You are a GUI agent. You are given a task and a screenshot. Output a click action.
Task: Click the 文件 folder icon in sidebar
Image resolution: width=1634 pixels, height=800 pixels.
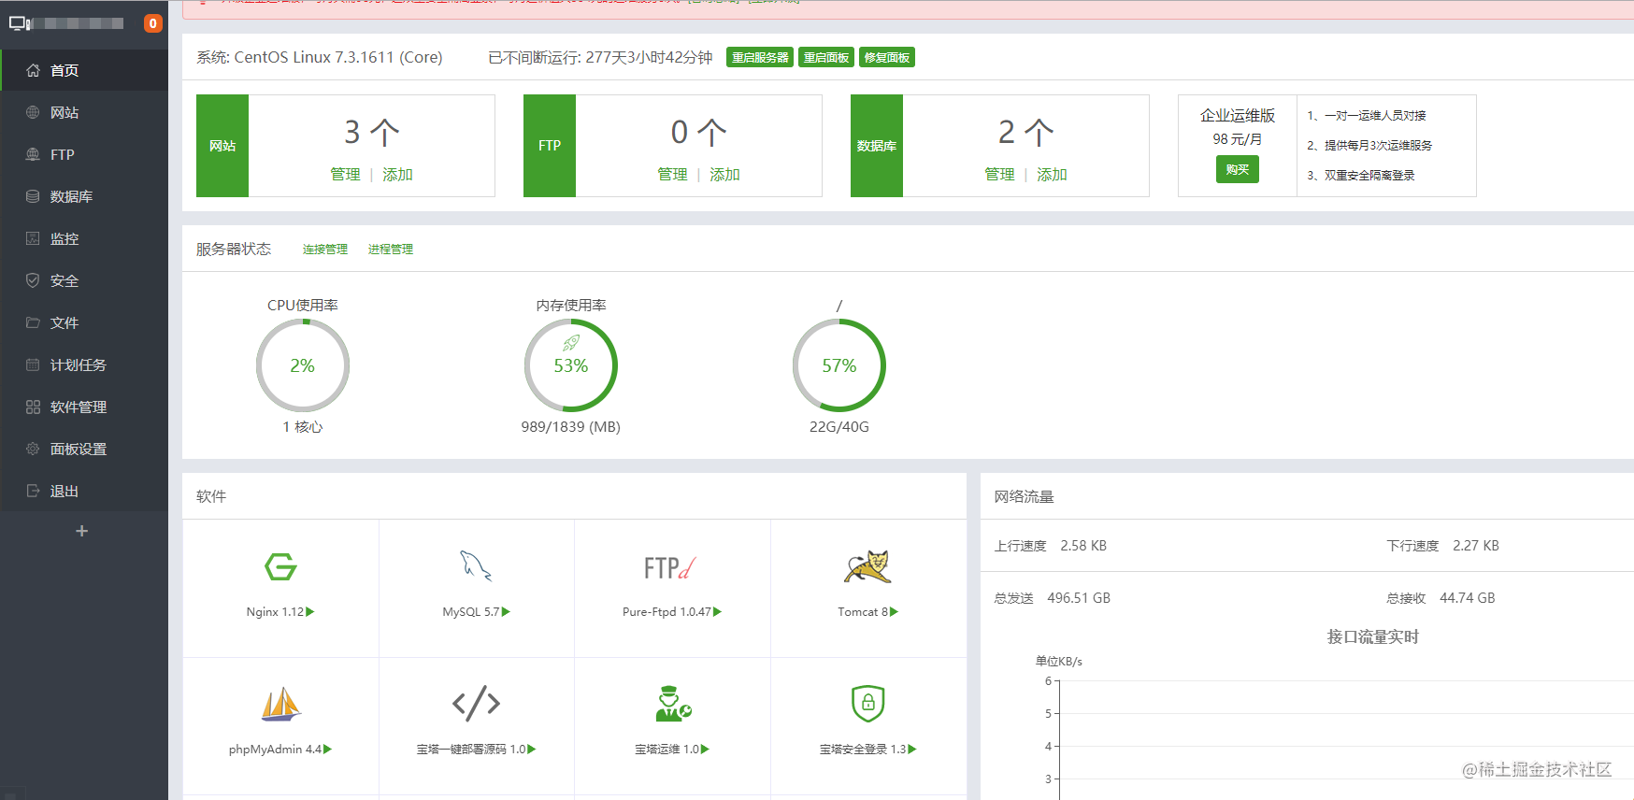(33, 322)
